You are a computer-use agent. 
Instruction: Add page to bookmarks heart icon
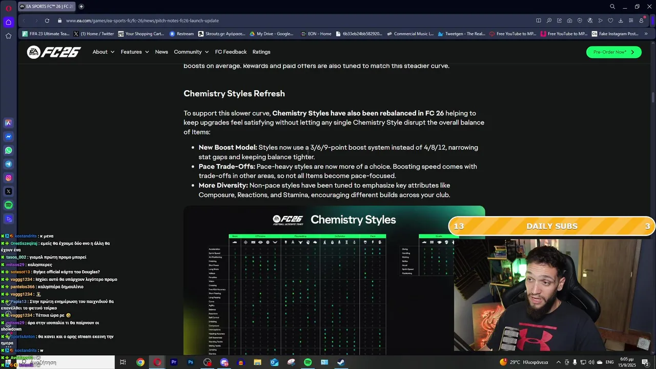point(610,20)
